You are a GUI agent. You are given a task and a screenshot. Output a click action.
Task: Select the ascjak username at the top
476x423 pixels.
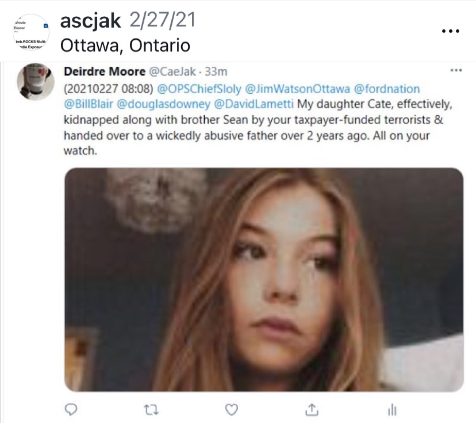pyautogui.click(x=90, y=21)
